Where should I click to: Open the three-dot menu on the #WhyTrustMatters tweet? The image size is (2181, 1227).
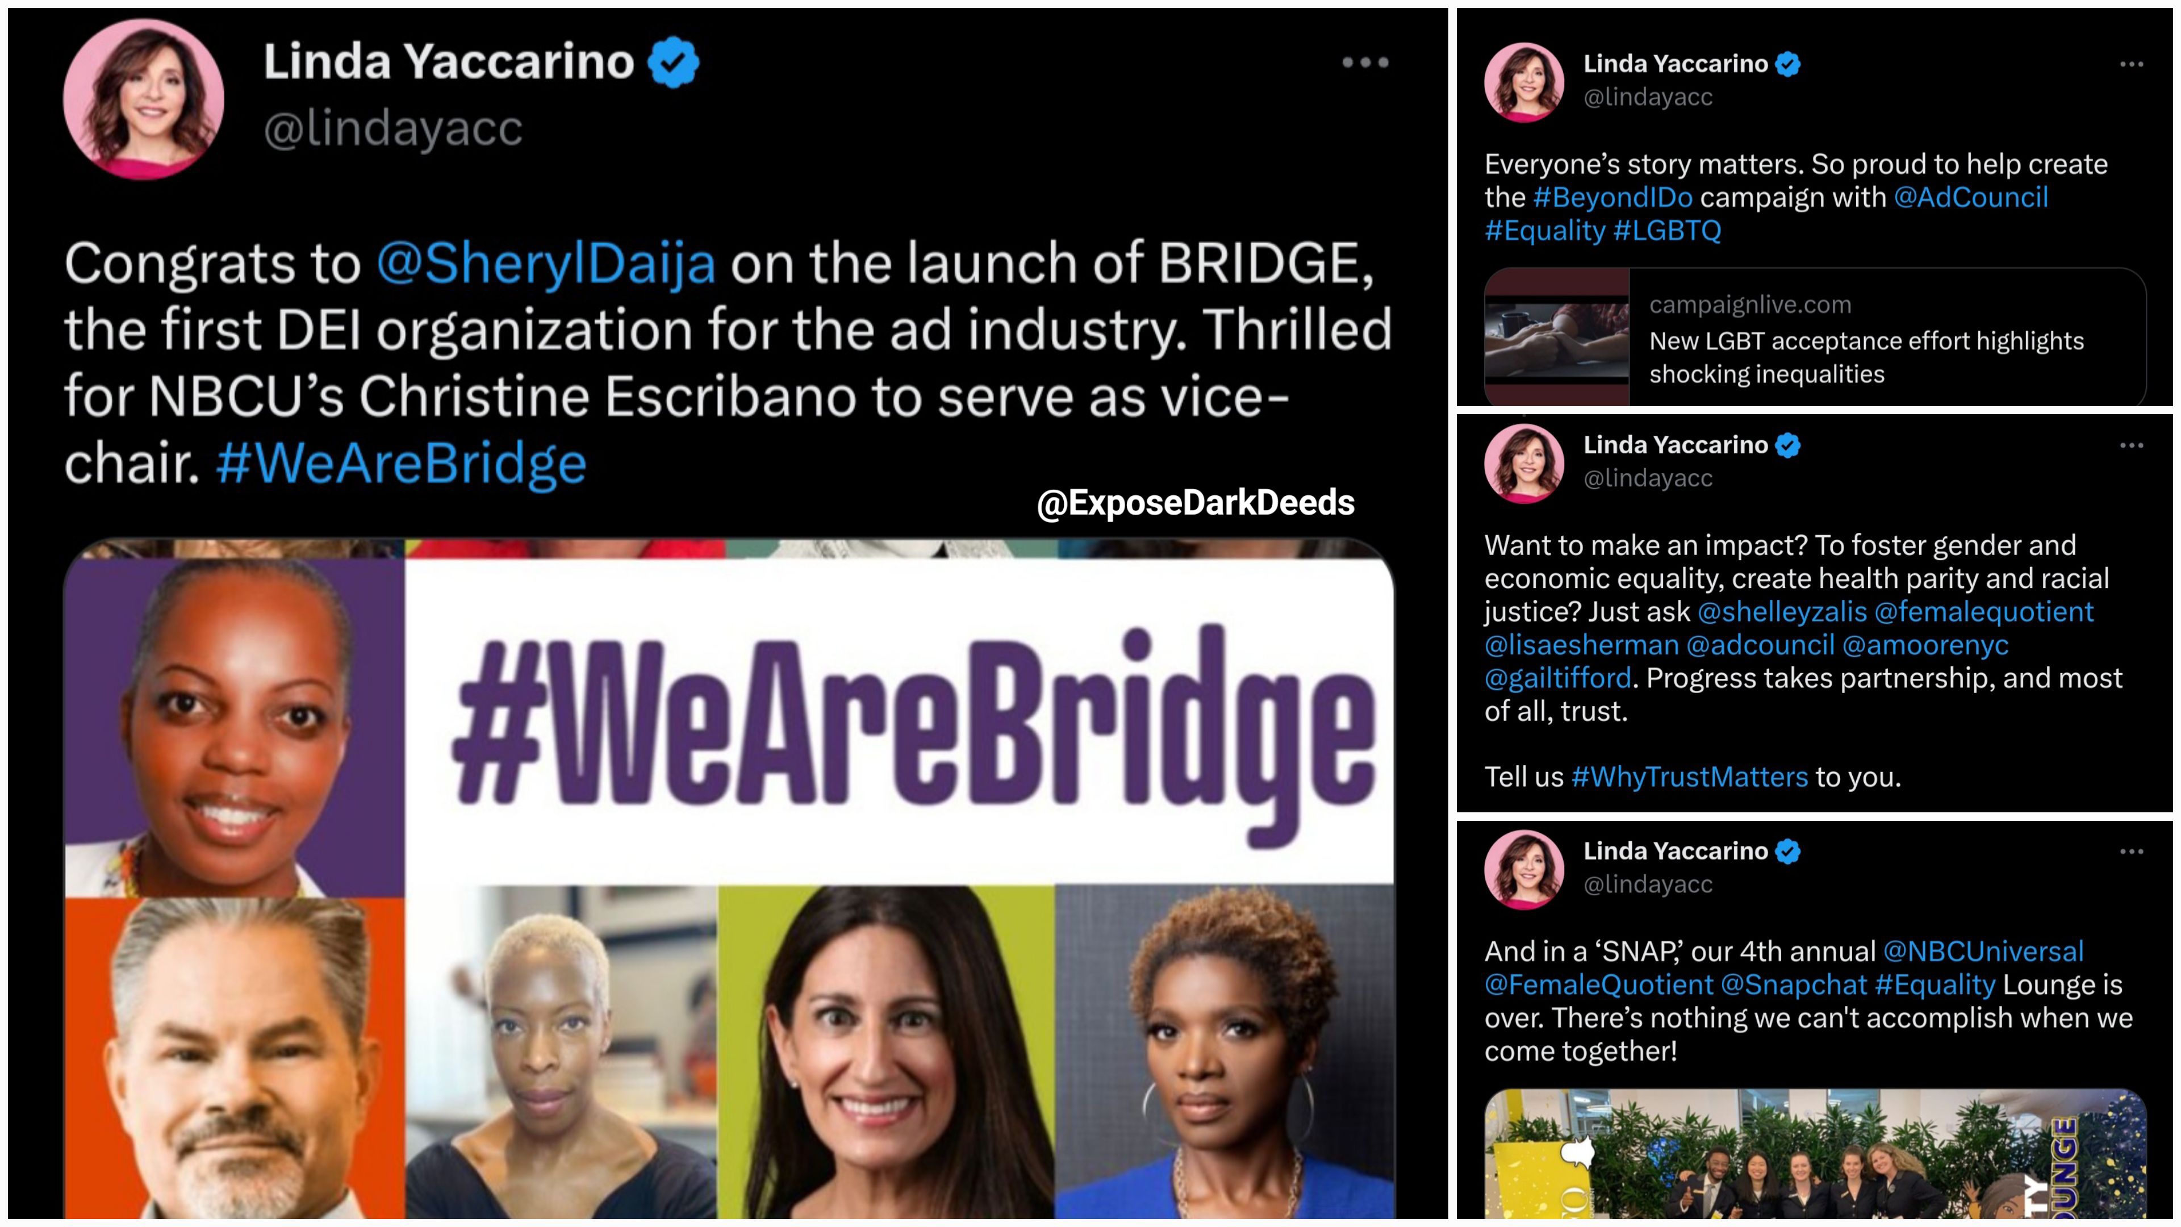click(2131, 445)
